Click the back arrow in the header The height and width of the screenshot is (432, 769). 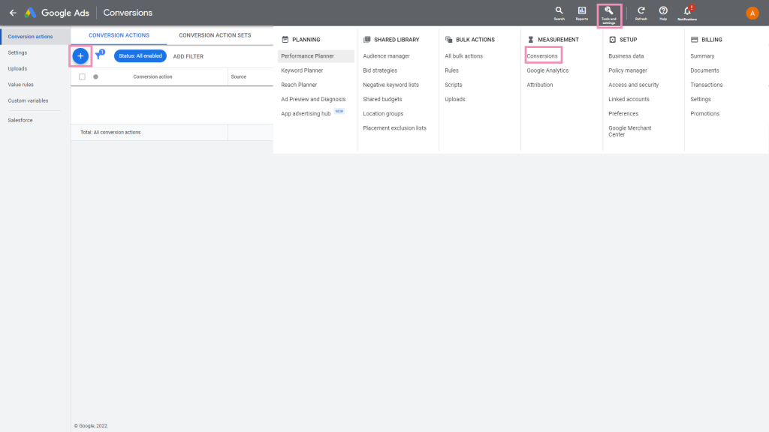[x=13, y=13]
